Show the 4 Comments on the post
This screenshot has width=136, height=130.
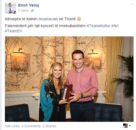click(x=31, y=126)
